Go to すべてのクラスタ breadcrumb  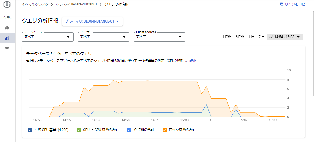[x=35, y=4]
